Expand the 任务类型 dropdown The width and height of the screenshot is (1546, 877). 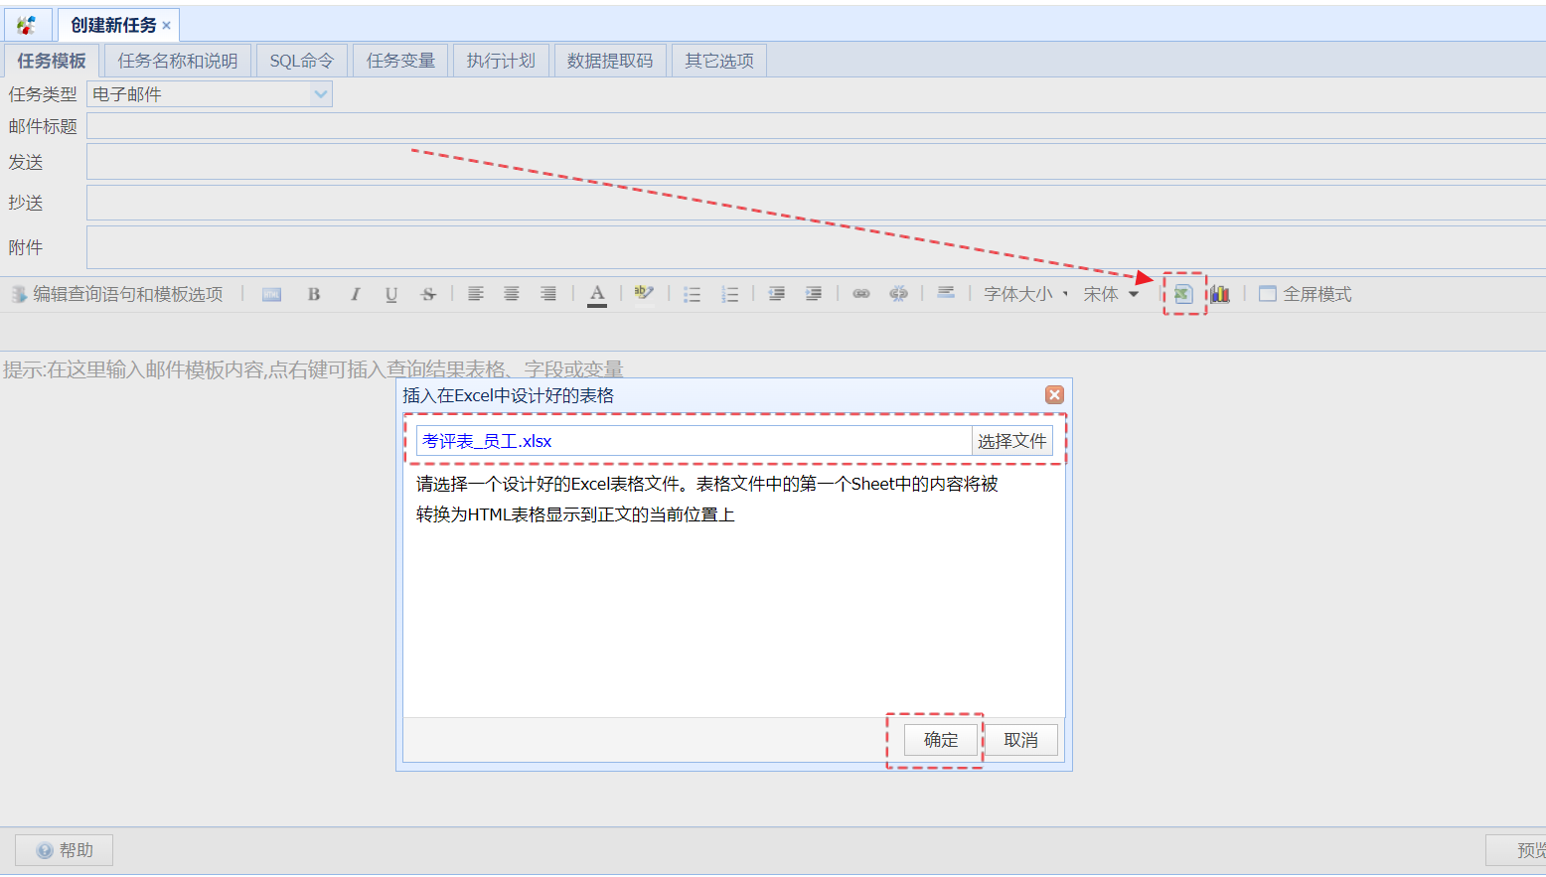pyautogui.click(x=320, y=94)
